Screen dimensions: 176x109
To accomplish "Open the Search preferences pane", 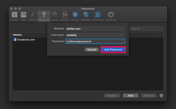I will pyautogui.click(x=55, y=16).
